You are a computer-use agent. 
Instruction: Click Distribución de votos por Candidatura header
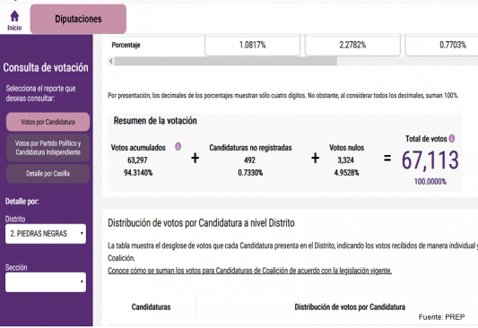pyautogui.click(x=350, y=307)
